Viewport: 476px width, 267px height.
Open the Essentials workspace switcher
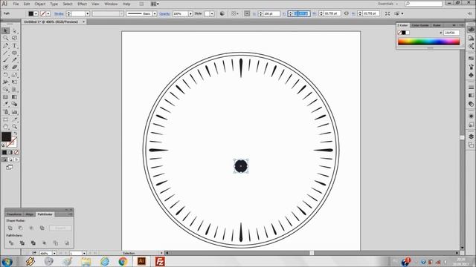[x=388, y=4]
